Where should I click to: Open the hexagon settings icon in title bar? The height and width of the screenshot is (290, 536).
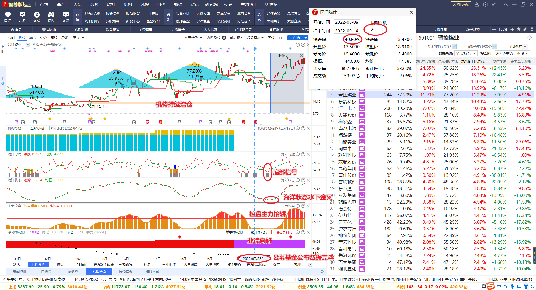click(485, 4)
